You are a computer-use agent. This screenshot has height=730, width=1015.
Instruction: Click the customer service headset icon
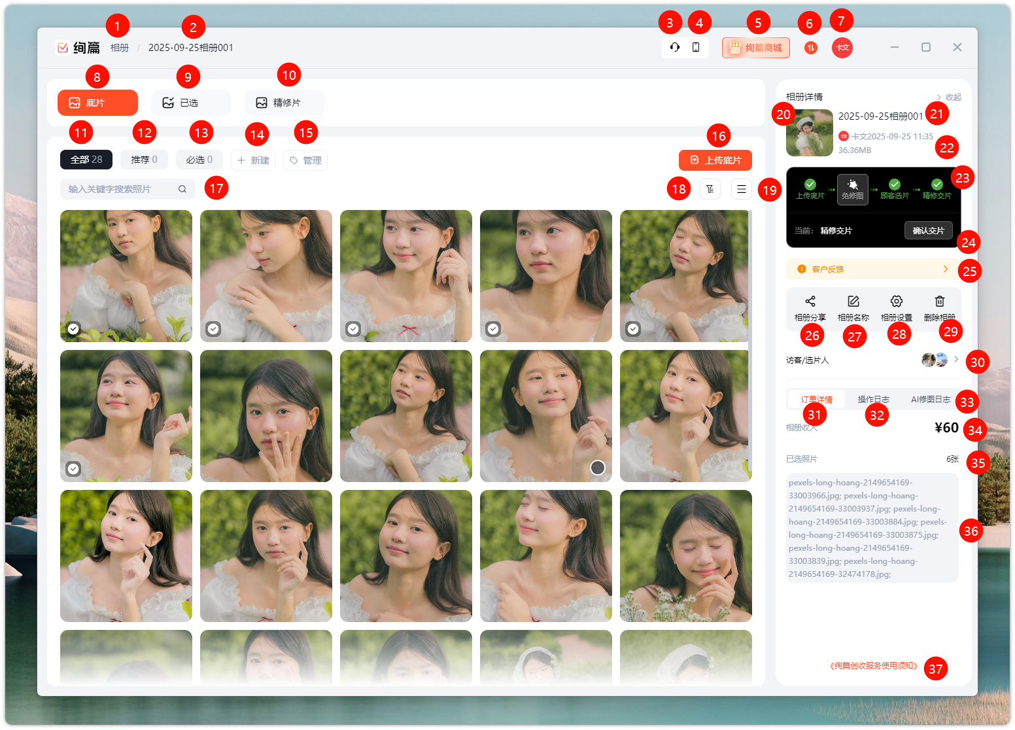(675, 47)
